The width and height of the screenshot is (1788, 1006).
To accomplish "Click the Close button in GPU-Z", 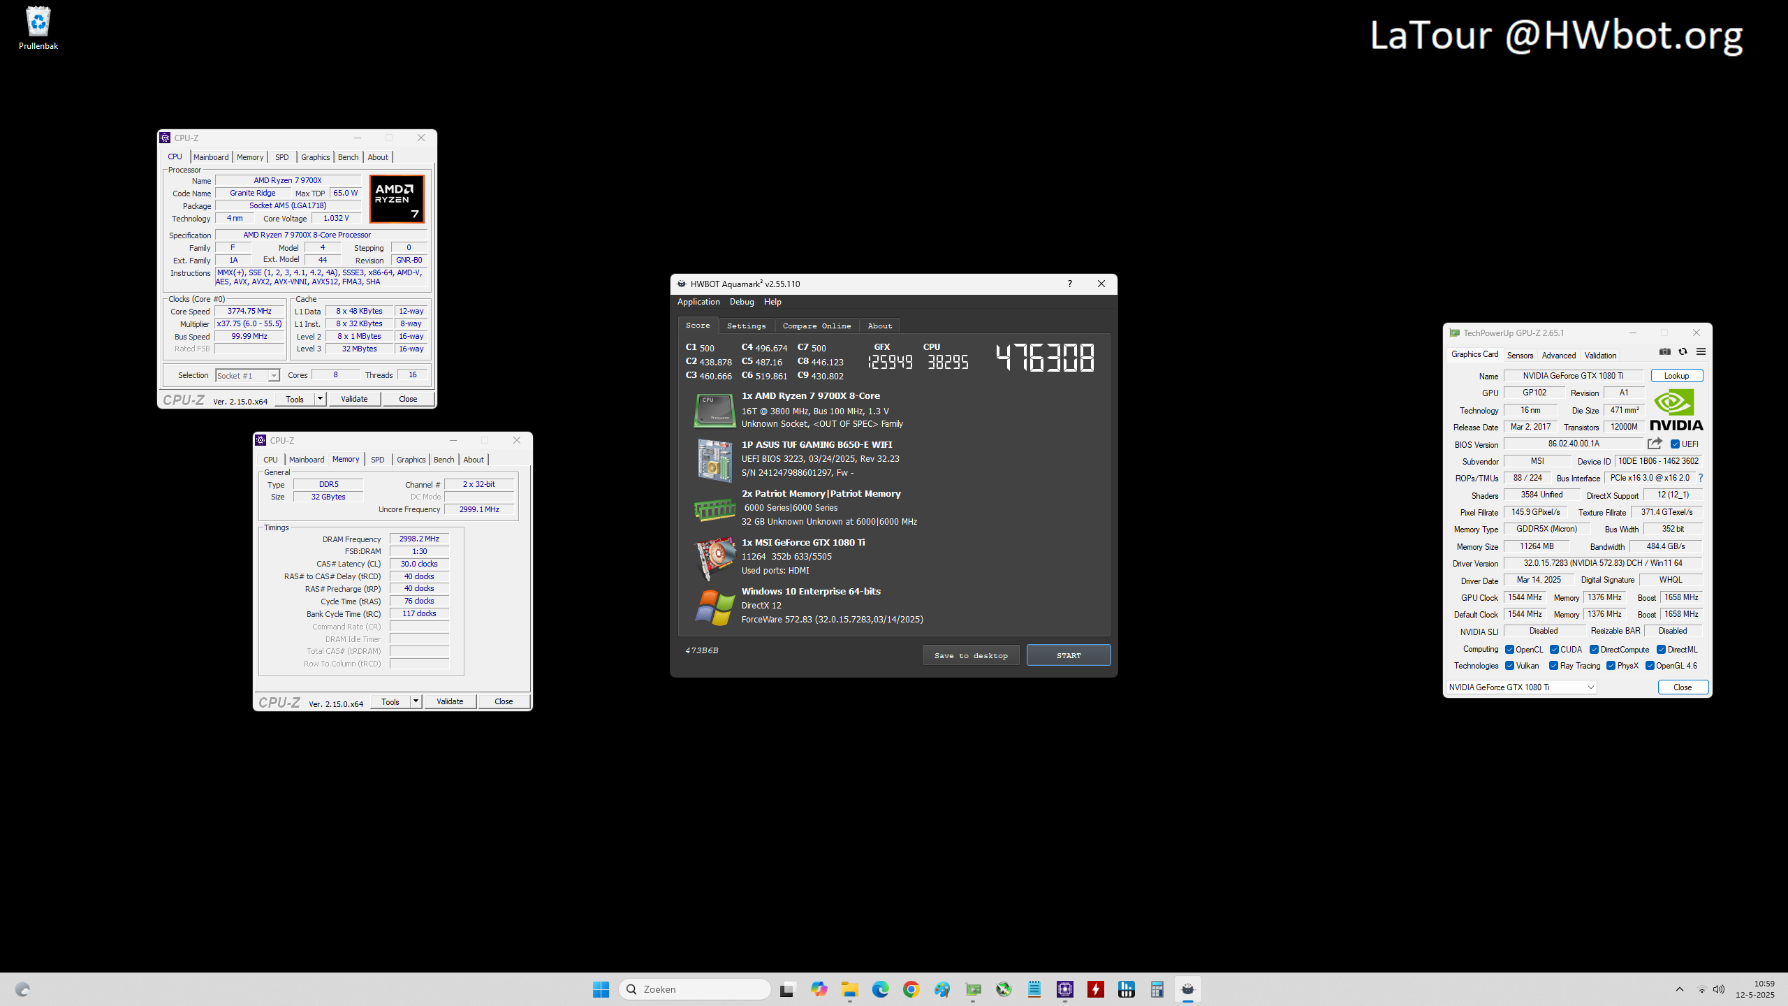I will coord(1683,687).
